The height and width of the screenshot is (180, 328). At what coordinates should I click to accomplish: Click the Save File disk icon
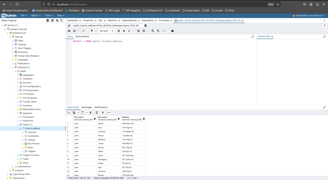[74, 31]
